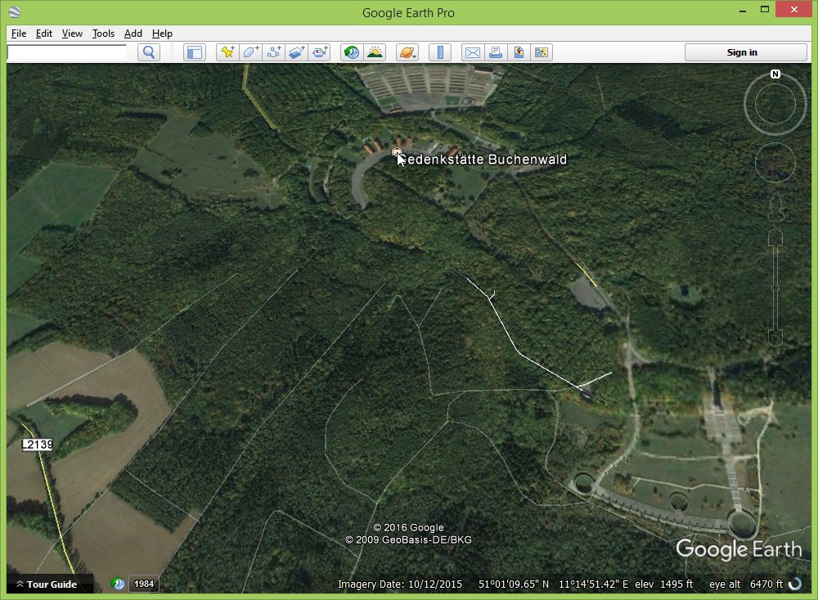Add a new placemark
818x600 pixels.
pyautogui.click(x=227, y=52)
